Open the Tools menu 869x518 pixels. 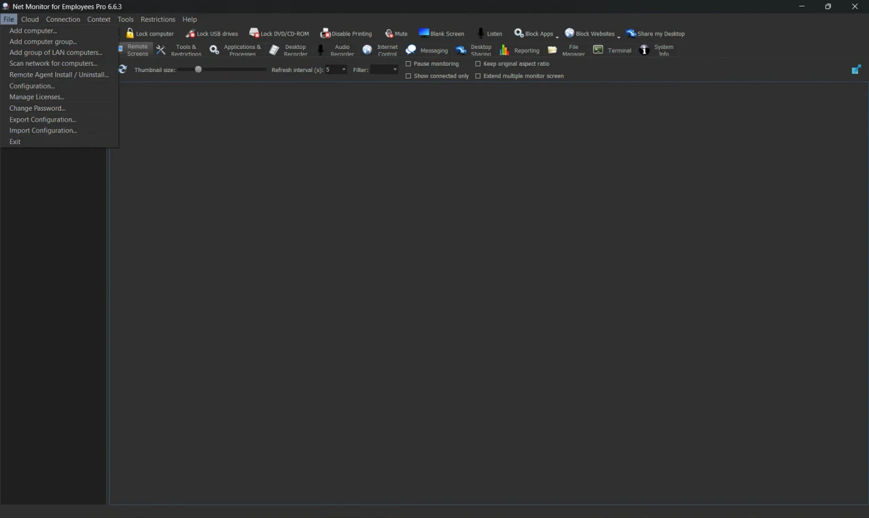[126, 19]
